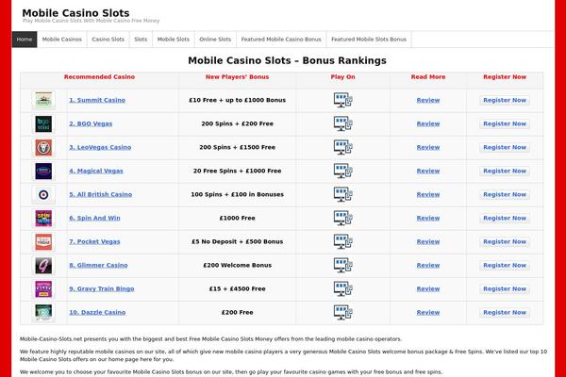Open the 3. LeoVegas Casino link
This screenshot has height=377, width=566.
pyautogui.click(x=100, y=147)
